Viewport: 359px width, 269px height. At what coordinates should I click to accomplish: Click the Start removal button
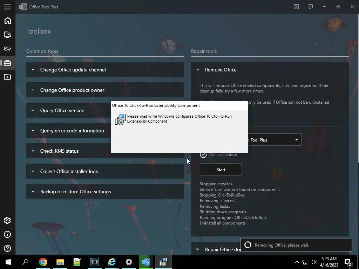pos(221,170)
